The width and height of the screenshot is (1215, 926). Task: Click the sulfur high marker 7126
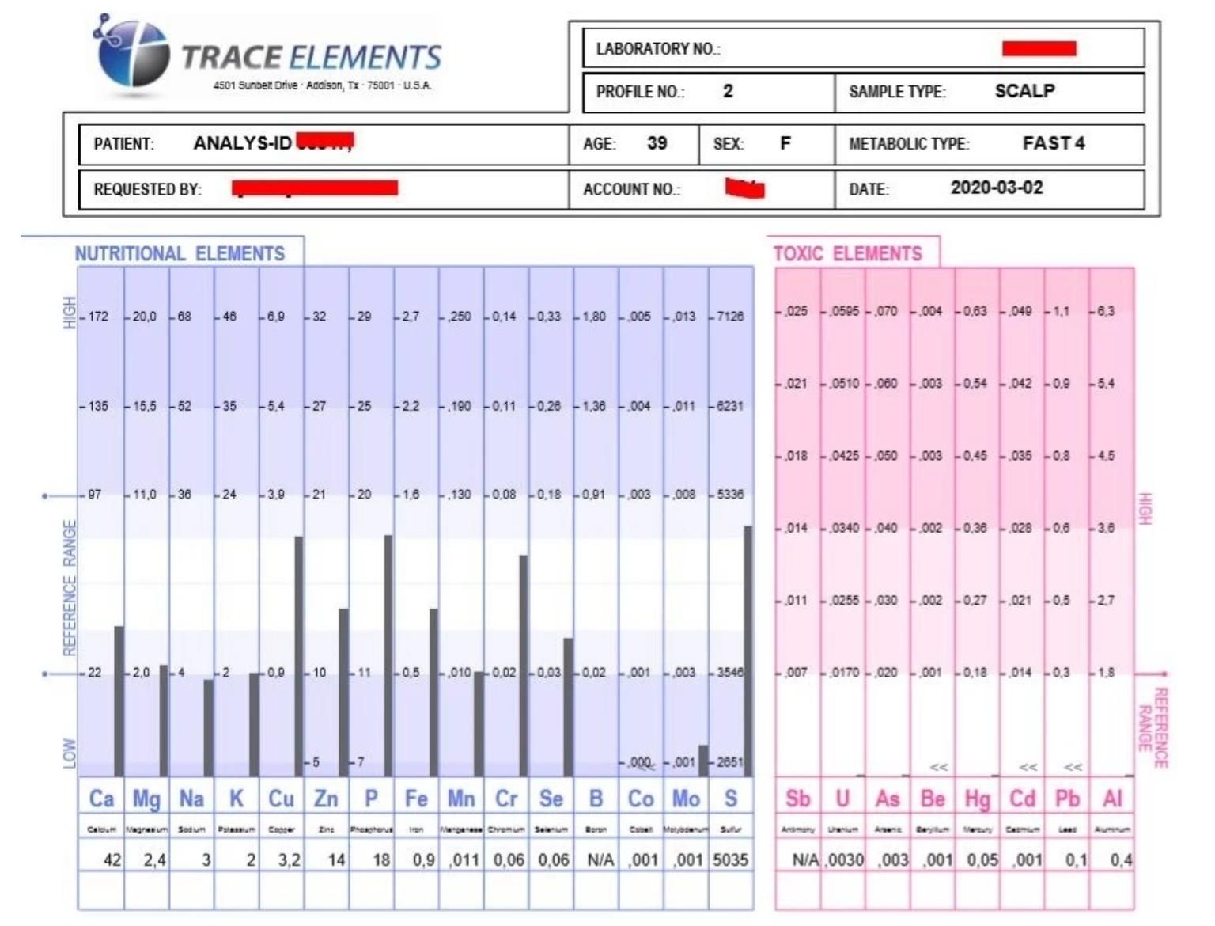pyautogui.click(x=729, y=316)
